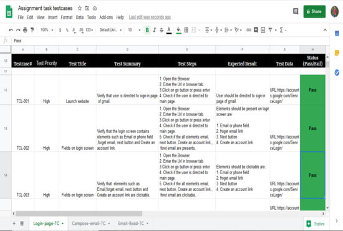Switch to the Compose-email-TC sheet tab
This screenshot has height=231, width=343.
click(x=91, y=224)
